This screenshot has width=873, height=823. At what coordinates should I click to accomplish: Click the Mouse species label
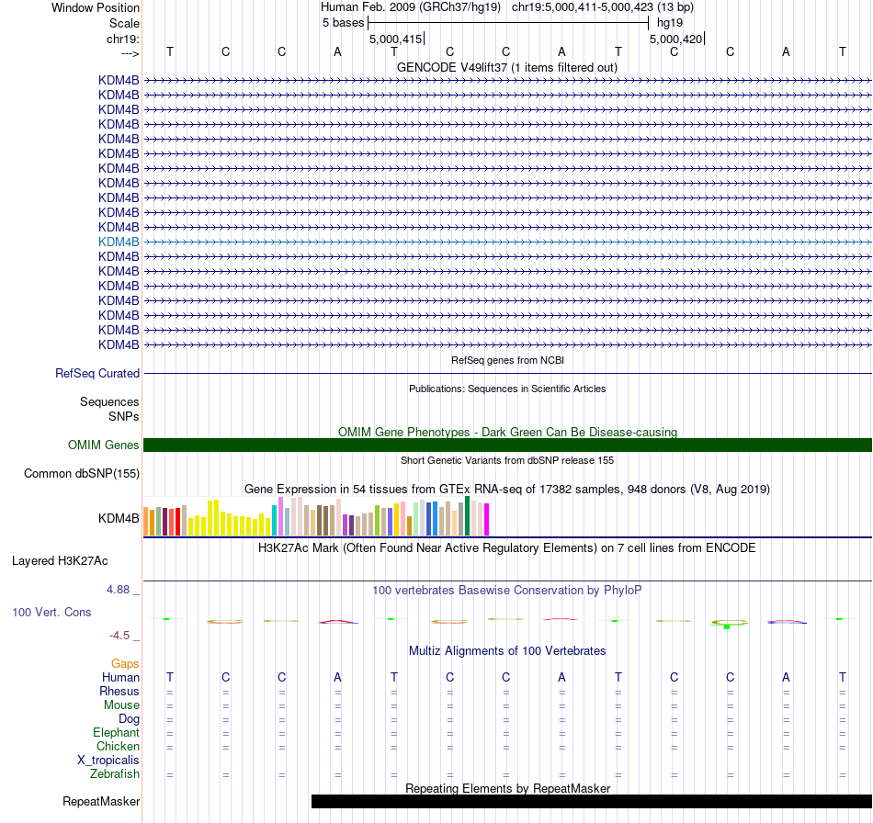[121, 705]
